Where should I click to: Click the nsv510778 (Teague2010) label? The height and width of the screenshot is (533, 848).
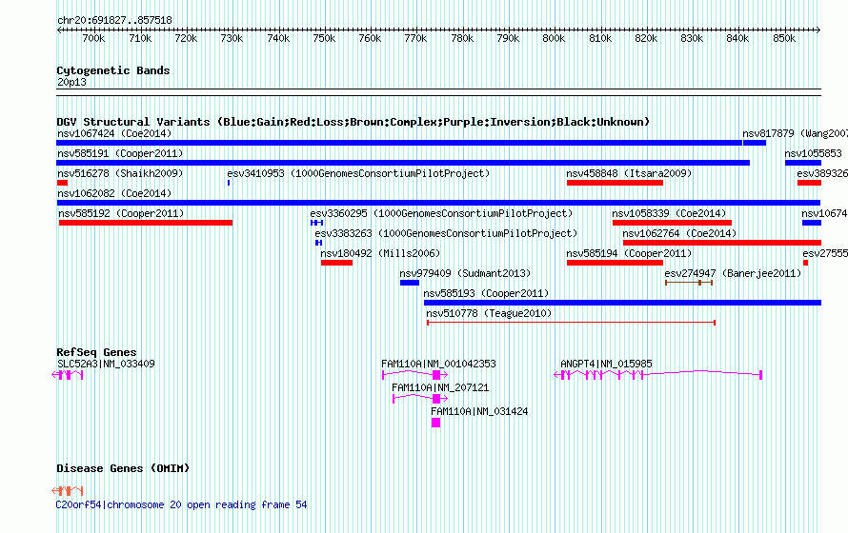click(489, 313)
